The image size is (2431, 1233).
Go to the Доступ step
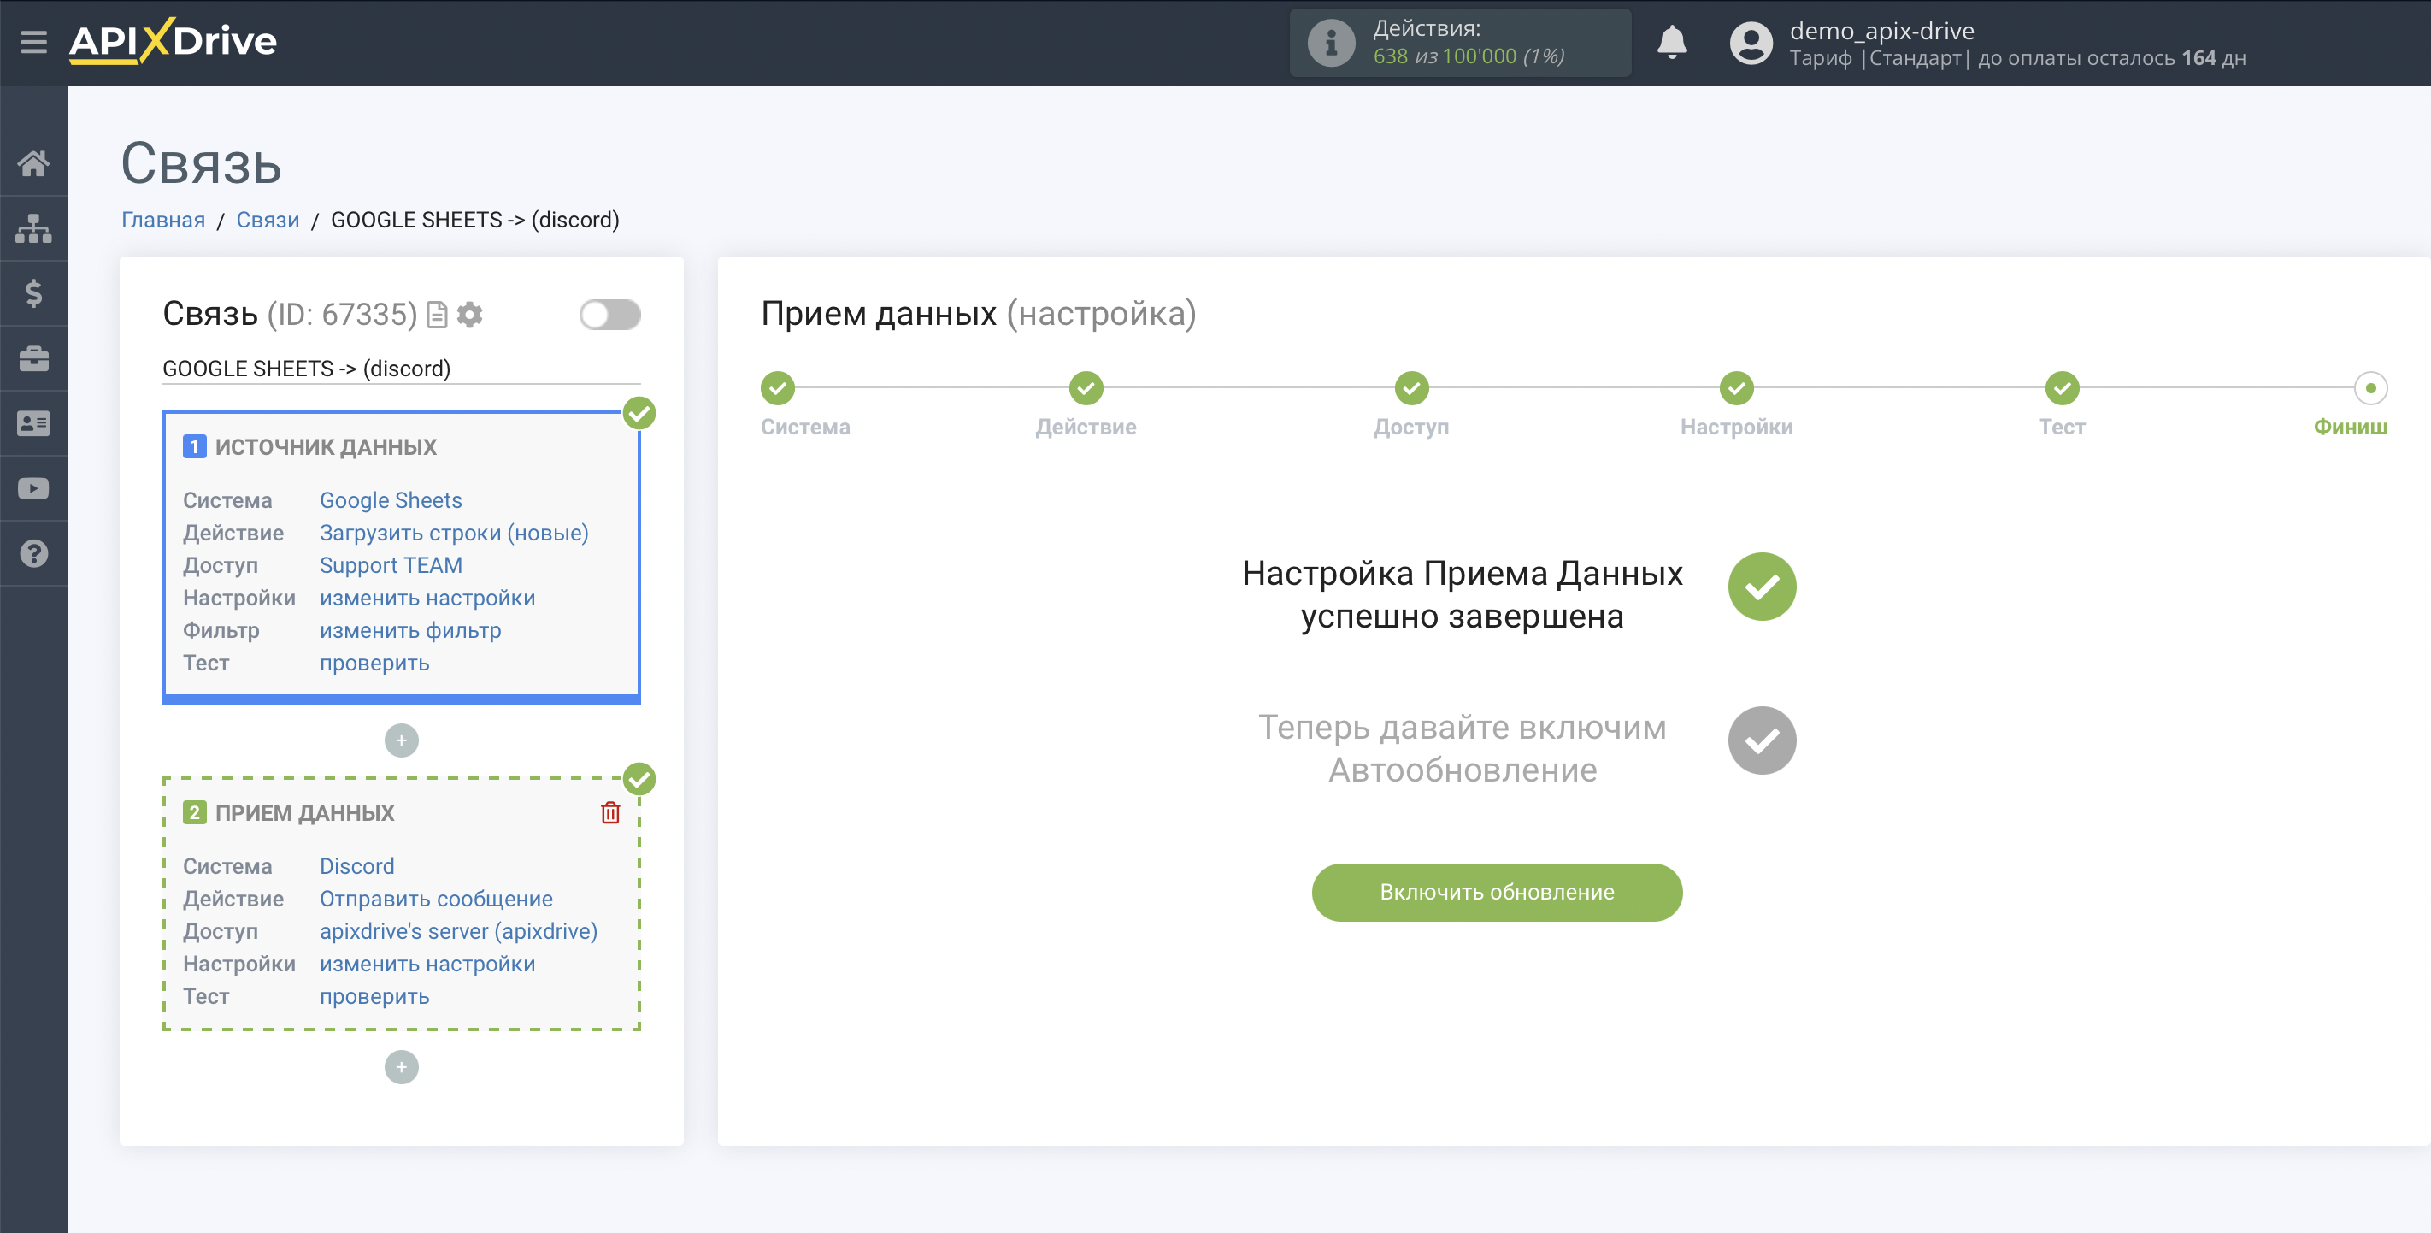[x=1412, y=388]
